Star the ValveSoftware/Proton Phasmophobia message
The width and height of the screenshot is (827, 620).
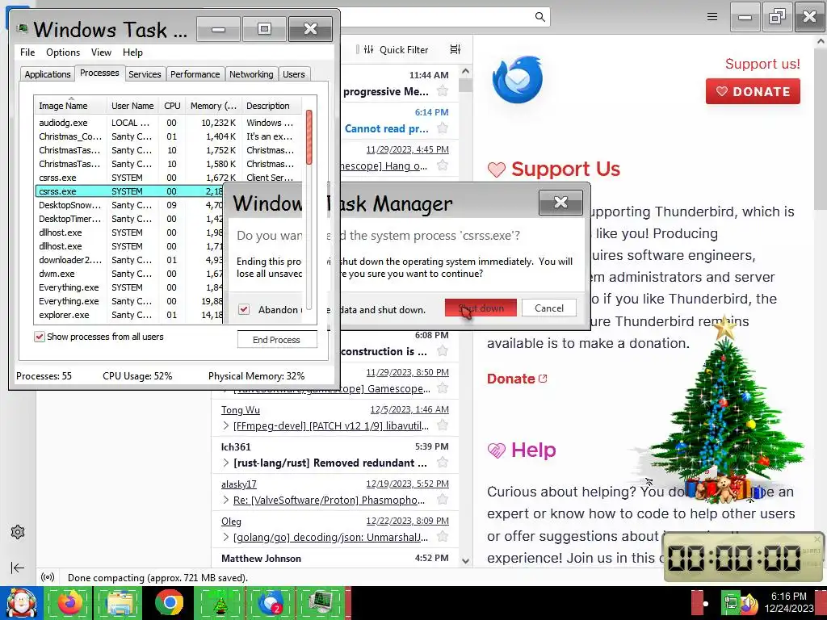(x=443, y=500)
